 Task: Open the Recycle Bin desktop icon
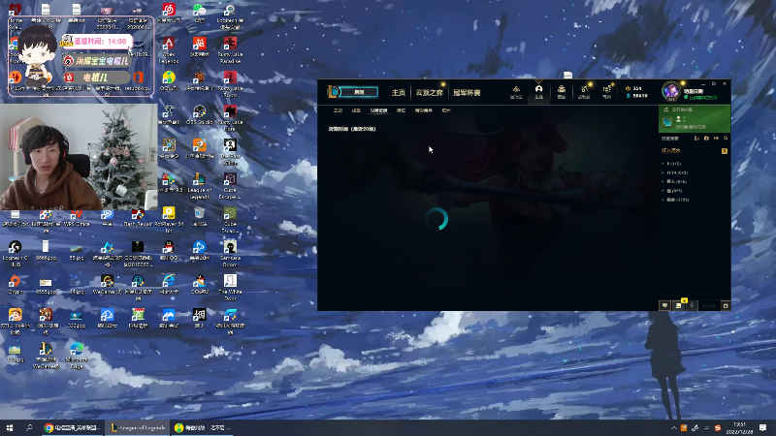pyautogui.click(x=200, y=216)
